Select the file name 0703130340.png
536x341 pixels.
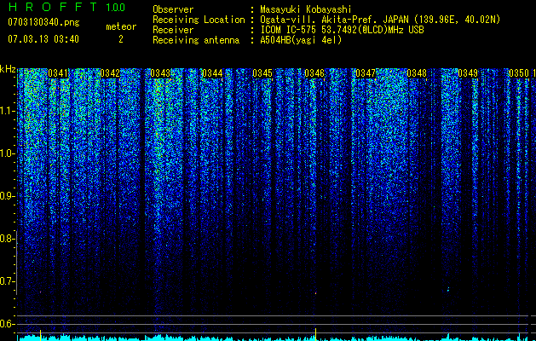pyautogui.click(x=43, y=22)
